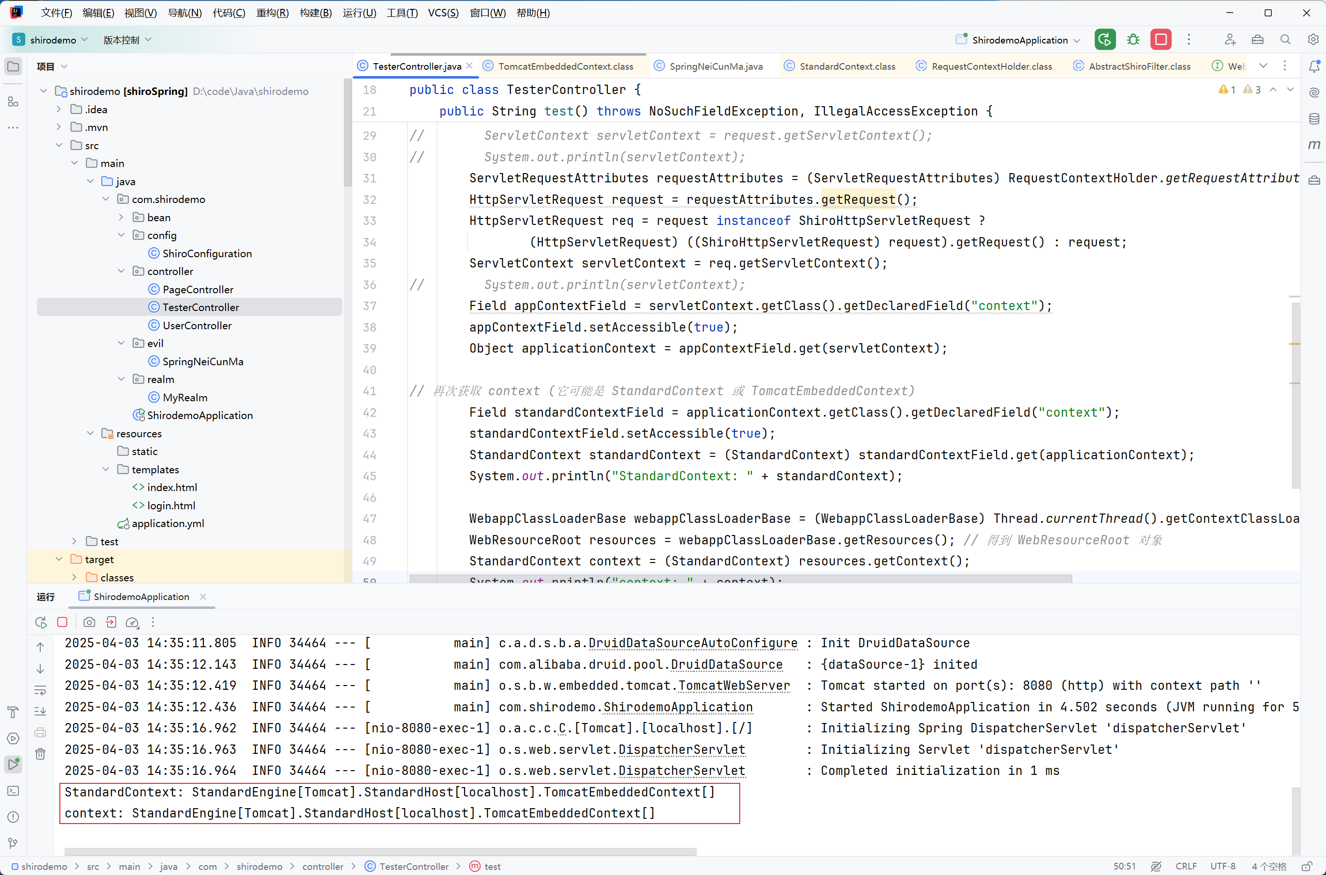Open the Git tool window icon
Screen dimensions: 1326x875
click(13, 843)
